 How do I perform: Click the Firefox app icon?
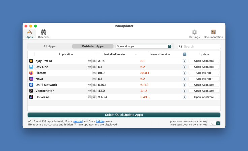point(31,73)
